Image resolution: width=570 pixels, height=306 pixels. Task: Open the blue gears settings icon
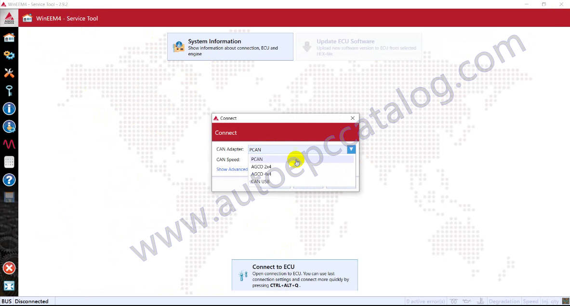[9, 55]
